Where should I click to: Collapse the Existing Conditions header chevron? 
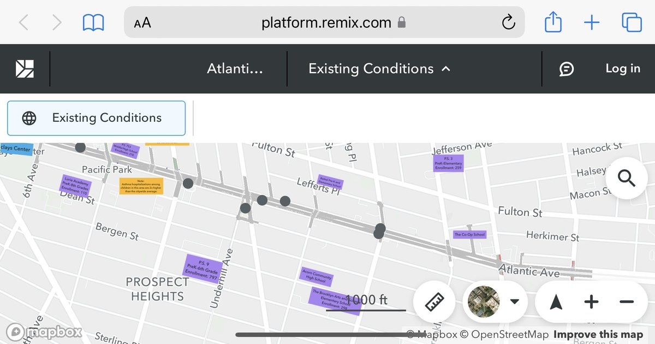(x=445, y=69)
